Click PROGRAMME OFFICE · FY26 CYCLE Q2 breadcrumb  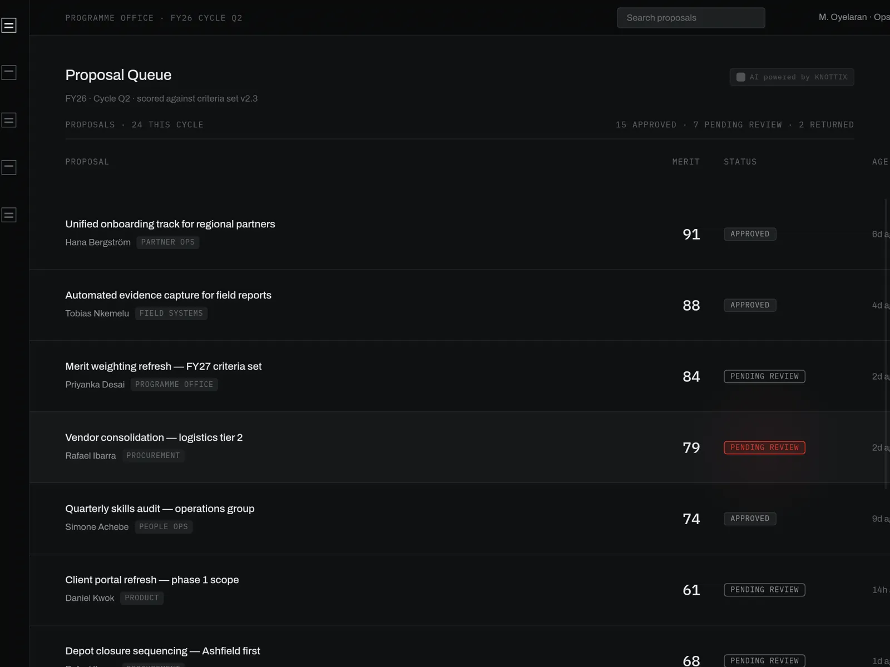click(x=154, y=18)
